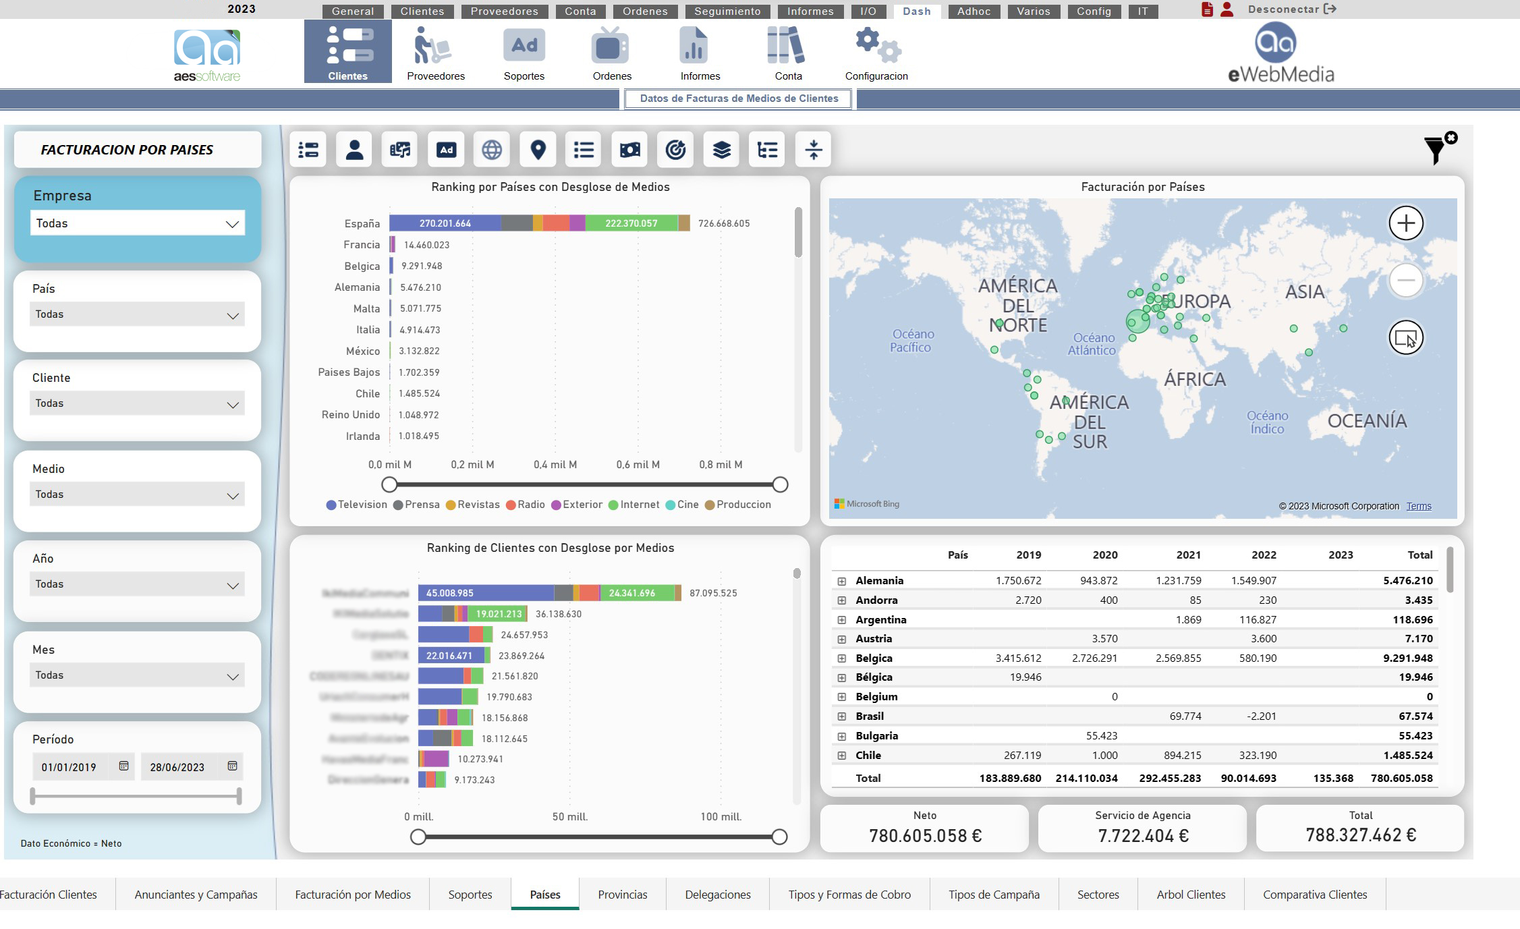
Task: Click Desconectar to log out
Action: click(x=1291, y=9)
